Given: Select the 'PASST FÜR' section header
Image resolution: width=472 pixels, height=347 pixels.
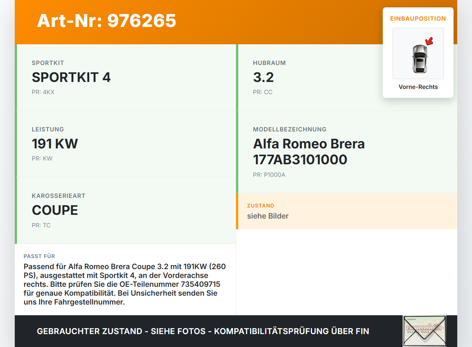Looking at the screenshot, I should point(39,256).
